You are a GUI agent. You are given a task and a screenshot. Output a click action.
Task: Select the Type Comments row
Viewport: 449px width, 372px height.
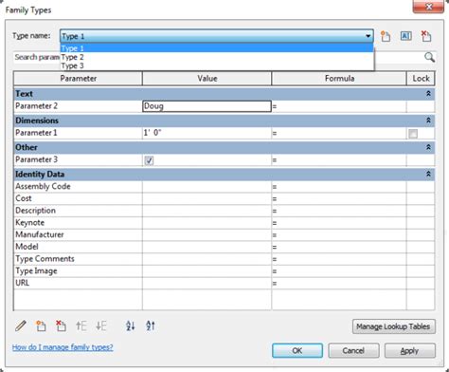tap(224, 259)
